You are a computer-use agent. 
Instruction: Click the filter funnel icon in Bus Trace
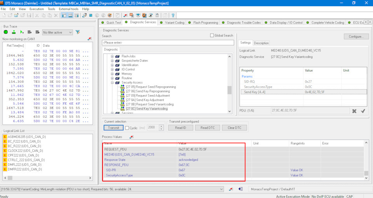point(78,32)
